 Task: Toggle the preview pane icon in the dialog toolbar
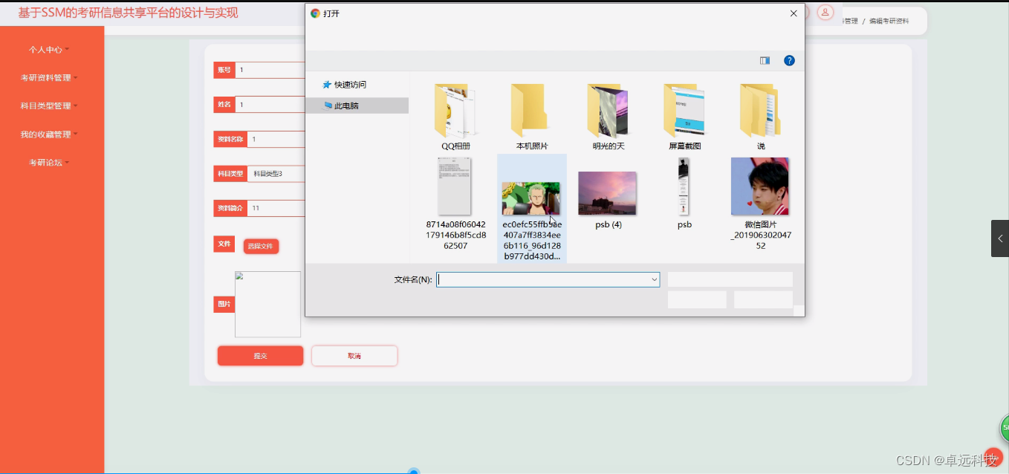click(x=765, y=60)
